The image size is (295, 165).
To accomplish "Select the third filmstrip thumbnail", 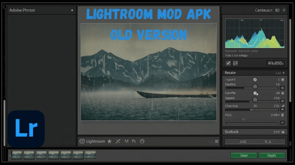I will (x=41, y=155).
